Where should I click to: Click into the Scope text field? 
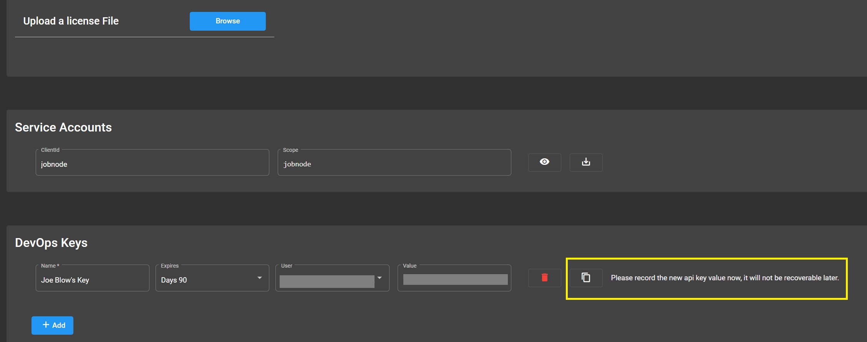[394, 164]
